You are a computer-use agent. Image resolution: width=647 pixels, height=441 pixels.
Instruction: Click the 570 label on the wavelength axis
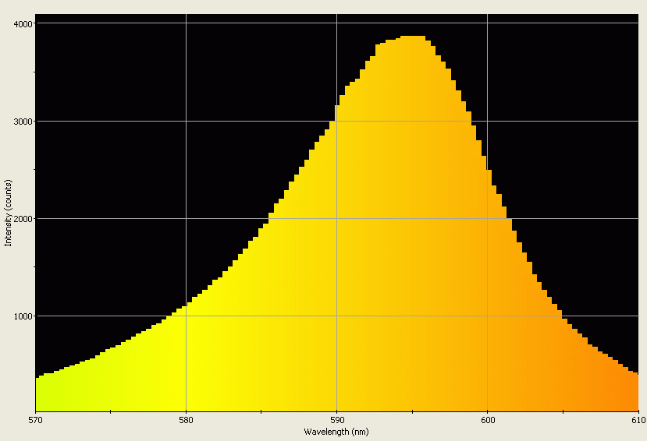36,421
